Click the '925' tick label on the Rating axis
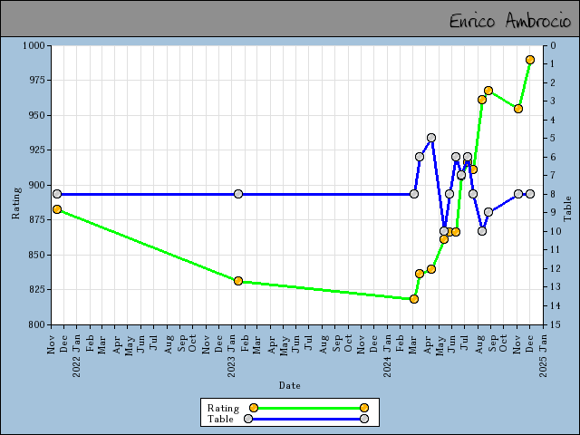580x435 pixels. tap(37, 150)
